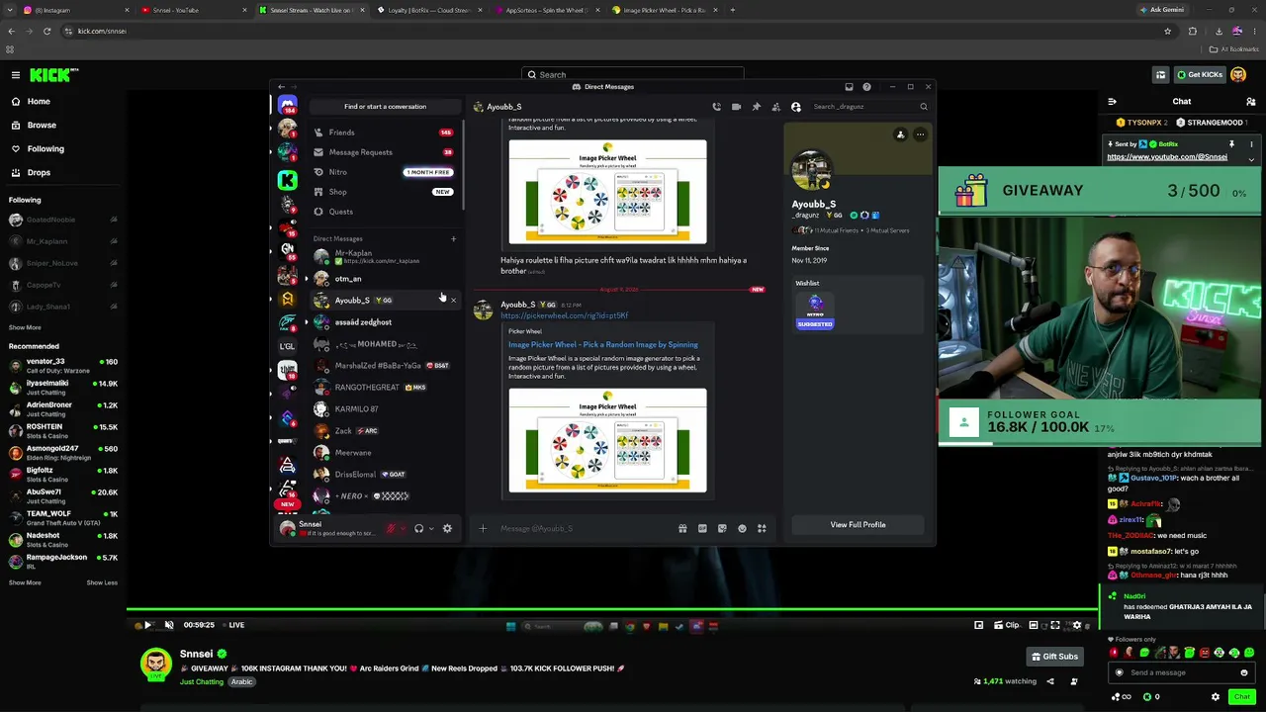Open the Kick sidebar hamburger menu
1266x712 pixels.
point(16,75)
